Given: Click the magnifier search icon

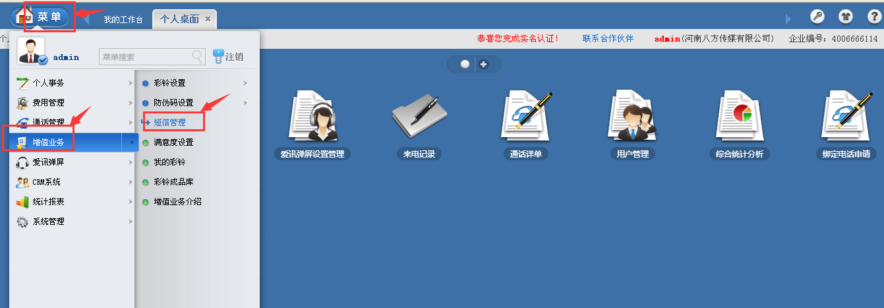Looking at the screenshot, I should (198, 57).
